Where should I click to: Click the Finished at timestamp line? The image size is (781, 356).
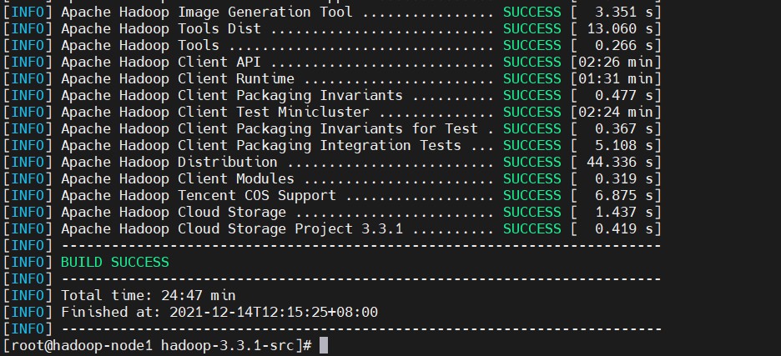tap(219, 312)
